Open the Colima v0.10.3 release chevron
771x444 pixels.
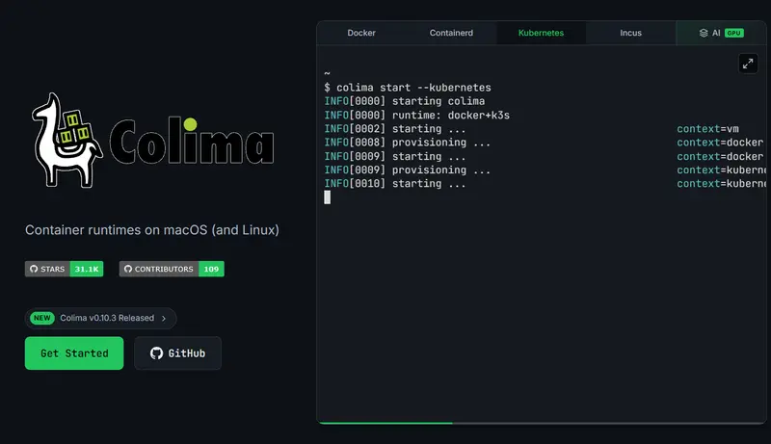tap(164, 318)
